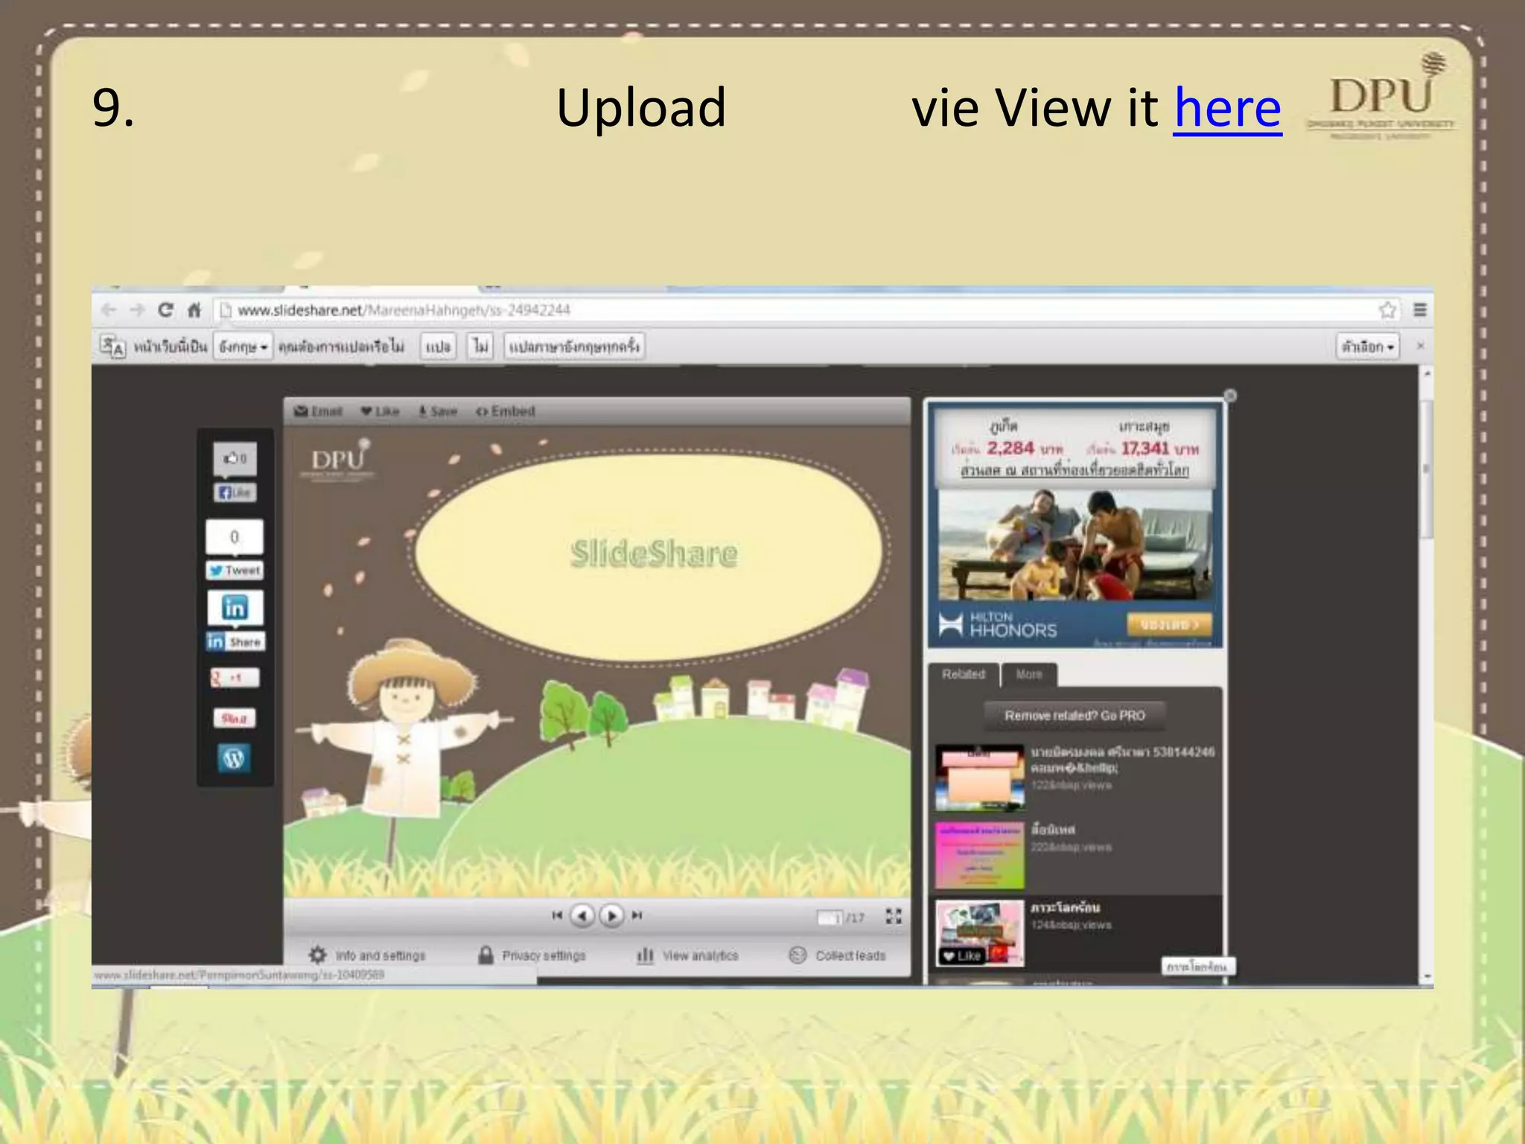Save the presentation with the Save button

(438, 411)
